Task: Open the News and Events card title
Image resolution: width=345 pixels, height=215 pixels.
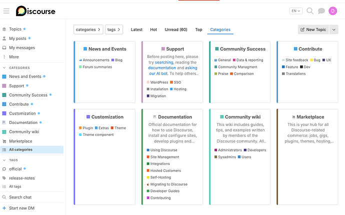Action: pos(107,49)
